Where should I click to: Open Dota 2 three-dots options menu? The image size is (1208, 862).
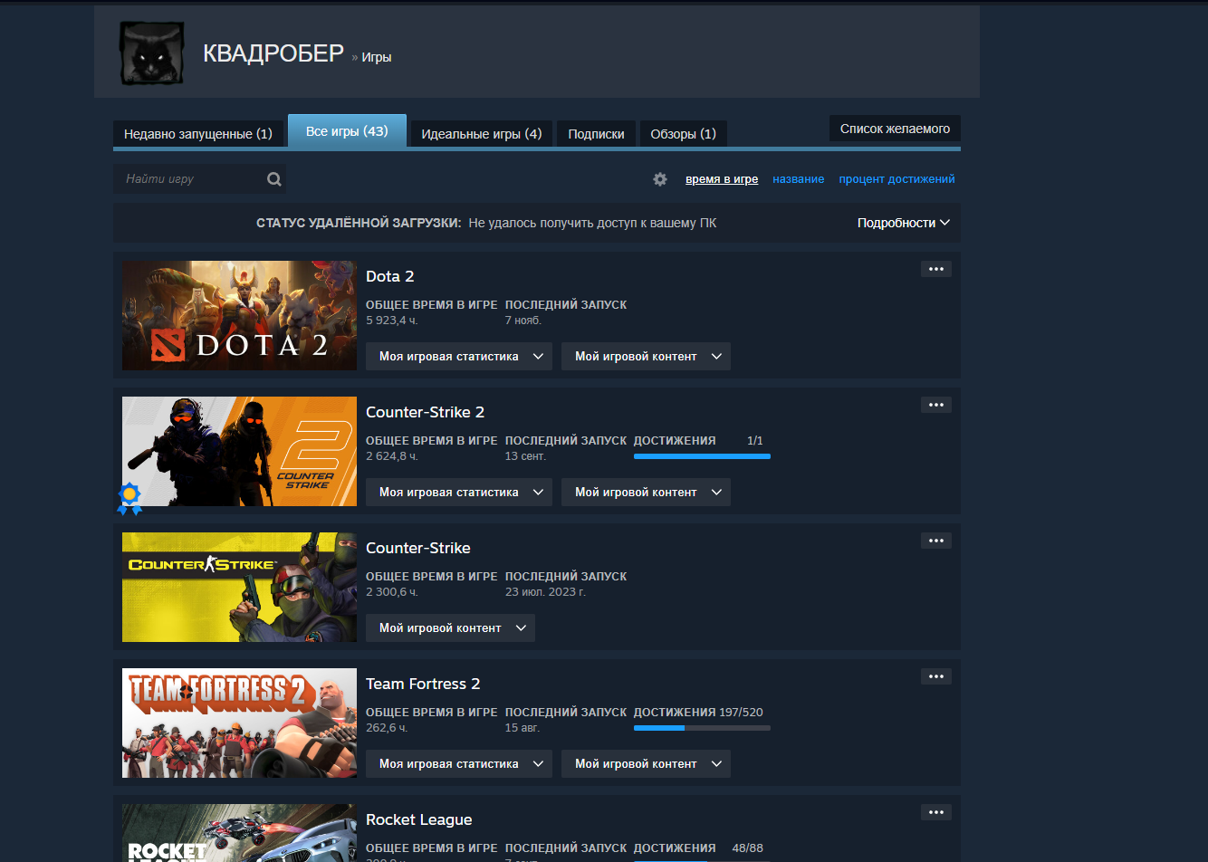coord(936,269)
